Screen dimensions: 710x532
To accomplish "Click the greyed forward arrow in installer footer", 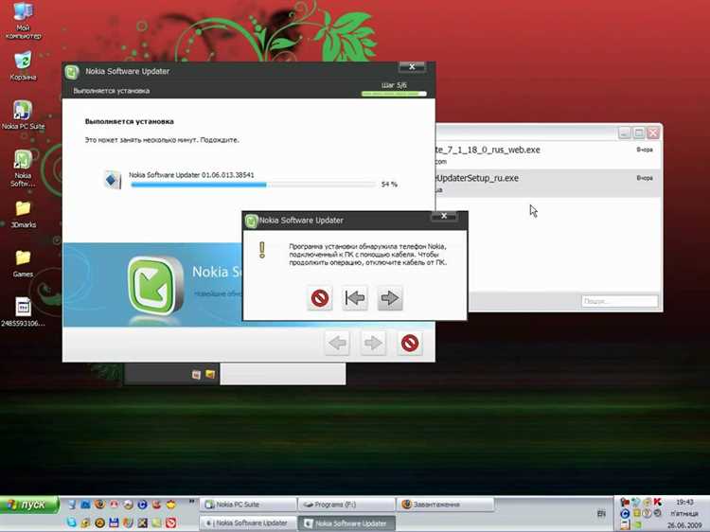I will [x=373, y=343].
